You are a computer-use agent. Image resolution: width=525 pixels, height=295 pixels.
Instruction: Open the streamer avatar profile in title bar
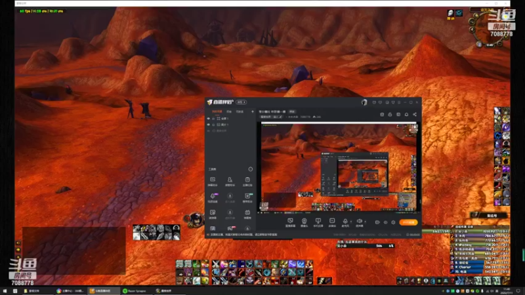point(364,102)
